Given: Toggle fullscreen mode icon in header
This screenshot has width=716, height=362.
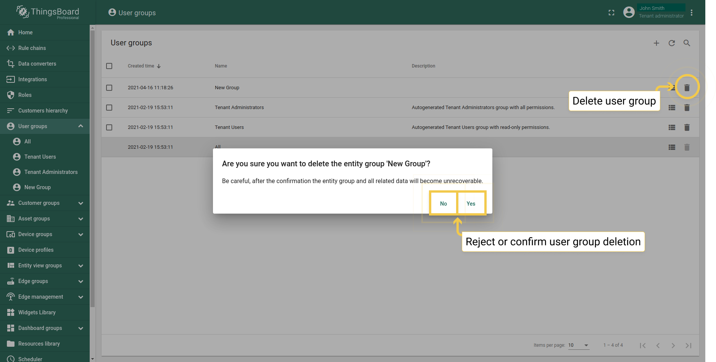Looking at the screenshot, I should [x=611, y=13].
